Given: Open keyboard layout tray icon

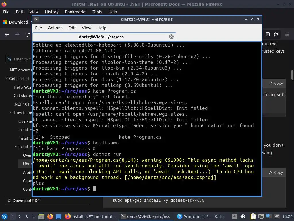Looking at the screenshot, I should [276, 216].
